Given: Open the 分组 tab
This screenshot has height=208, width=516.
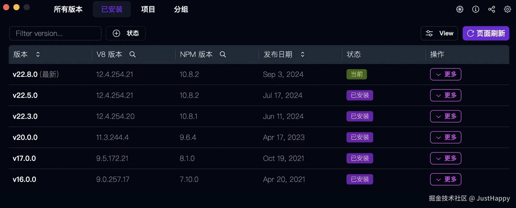Looking at the screenshot, I should [x=181, y=9].
